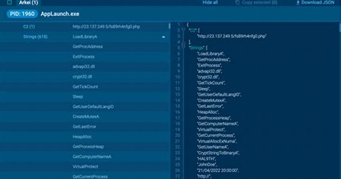Viewport: 341px width, 179px height.
Task: Click the left panel scrollbar thumb
Action: click(x=169, y=26)
